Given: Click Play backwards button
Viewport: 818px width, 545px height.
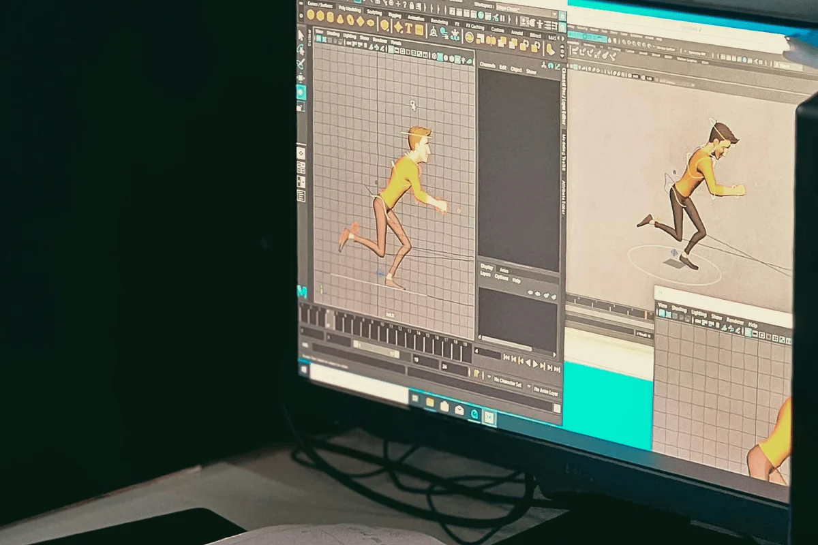Looking at the screenshot, I should pyautogui.click(x=528, y=362).
